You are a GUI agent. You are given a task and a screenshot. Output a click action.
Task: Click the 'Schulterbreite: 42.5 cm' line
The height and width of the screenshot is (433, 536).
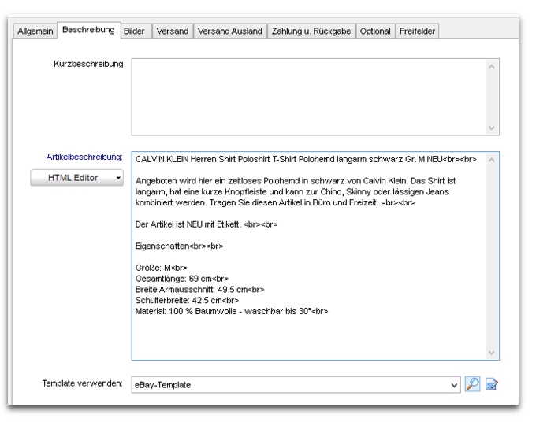point(187,301)
